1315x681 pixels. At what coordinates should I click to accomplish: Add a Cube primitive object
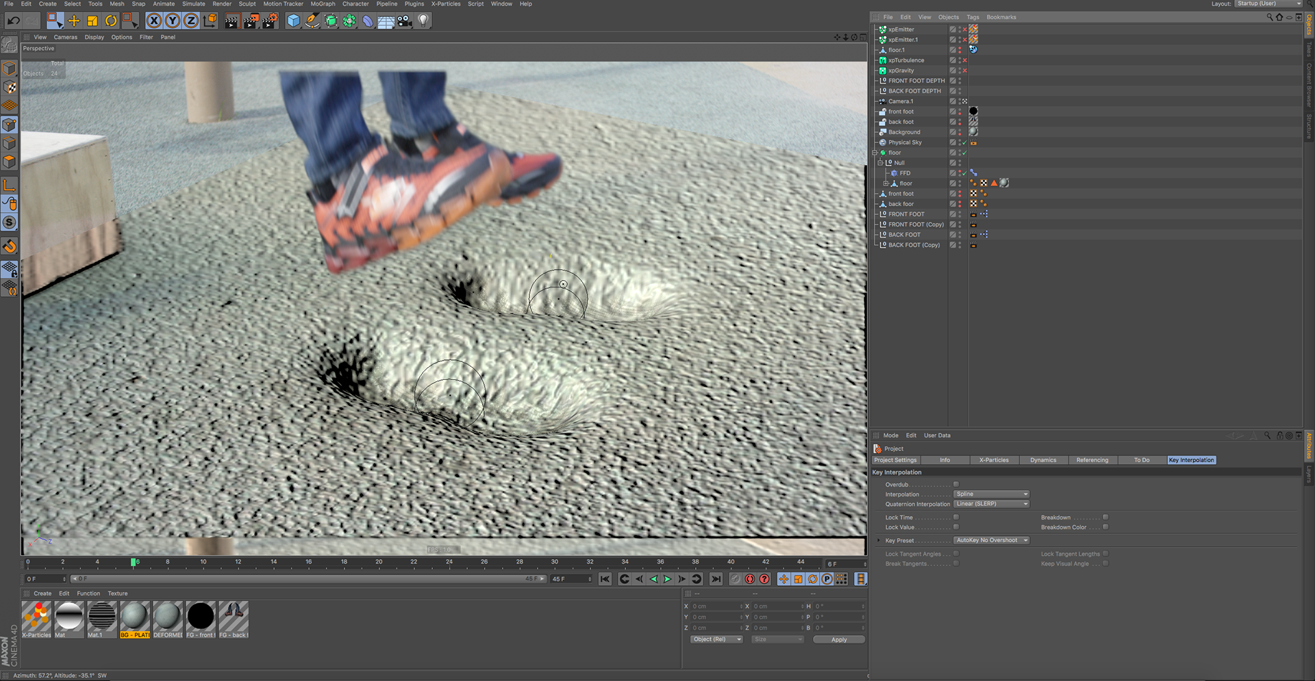[293, 21]
